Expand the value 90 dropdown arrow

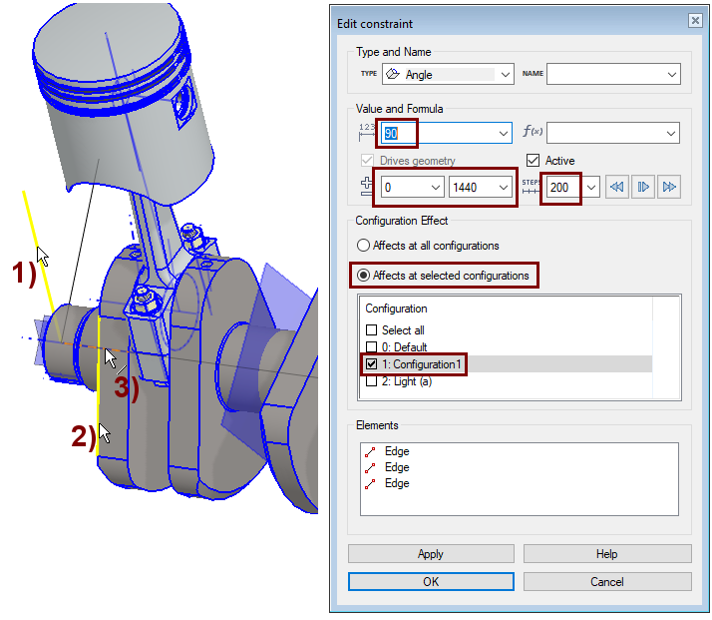pyautogui.click(x=504, y=133)
